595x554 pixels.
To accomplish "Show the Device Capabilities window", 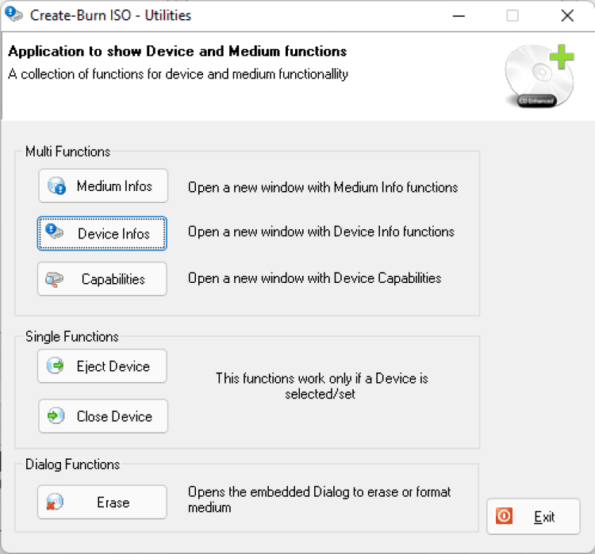I will click(x=102, y=279).
